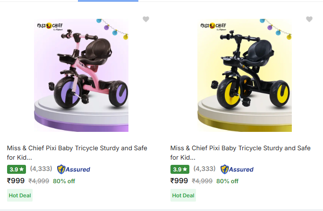Viewport: 323px width, 211px height.
Task: Click the 3.9 star rating on black tricycle
Action: click(180, 169)
